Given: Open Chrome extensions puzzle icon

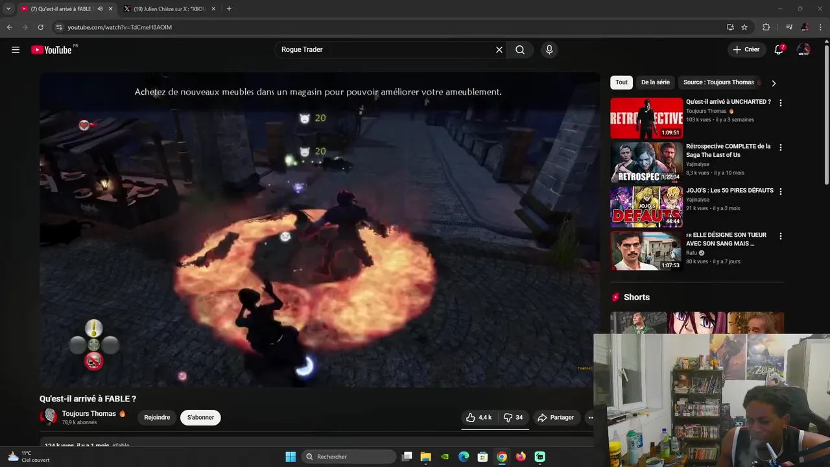Looking at the screenshot, I should (x=766, y=27).
